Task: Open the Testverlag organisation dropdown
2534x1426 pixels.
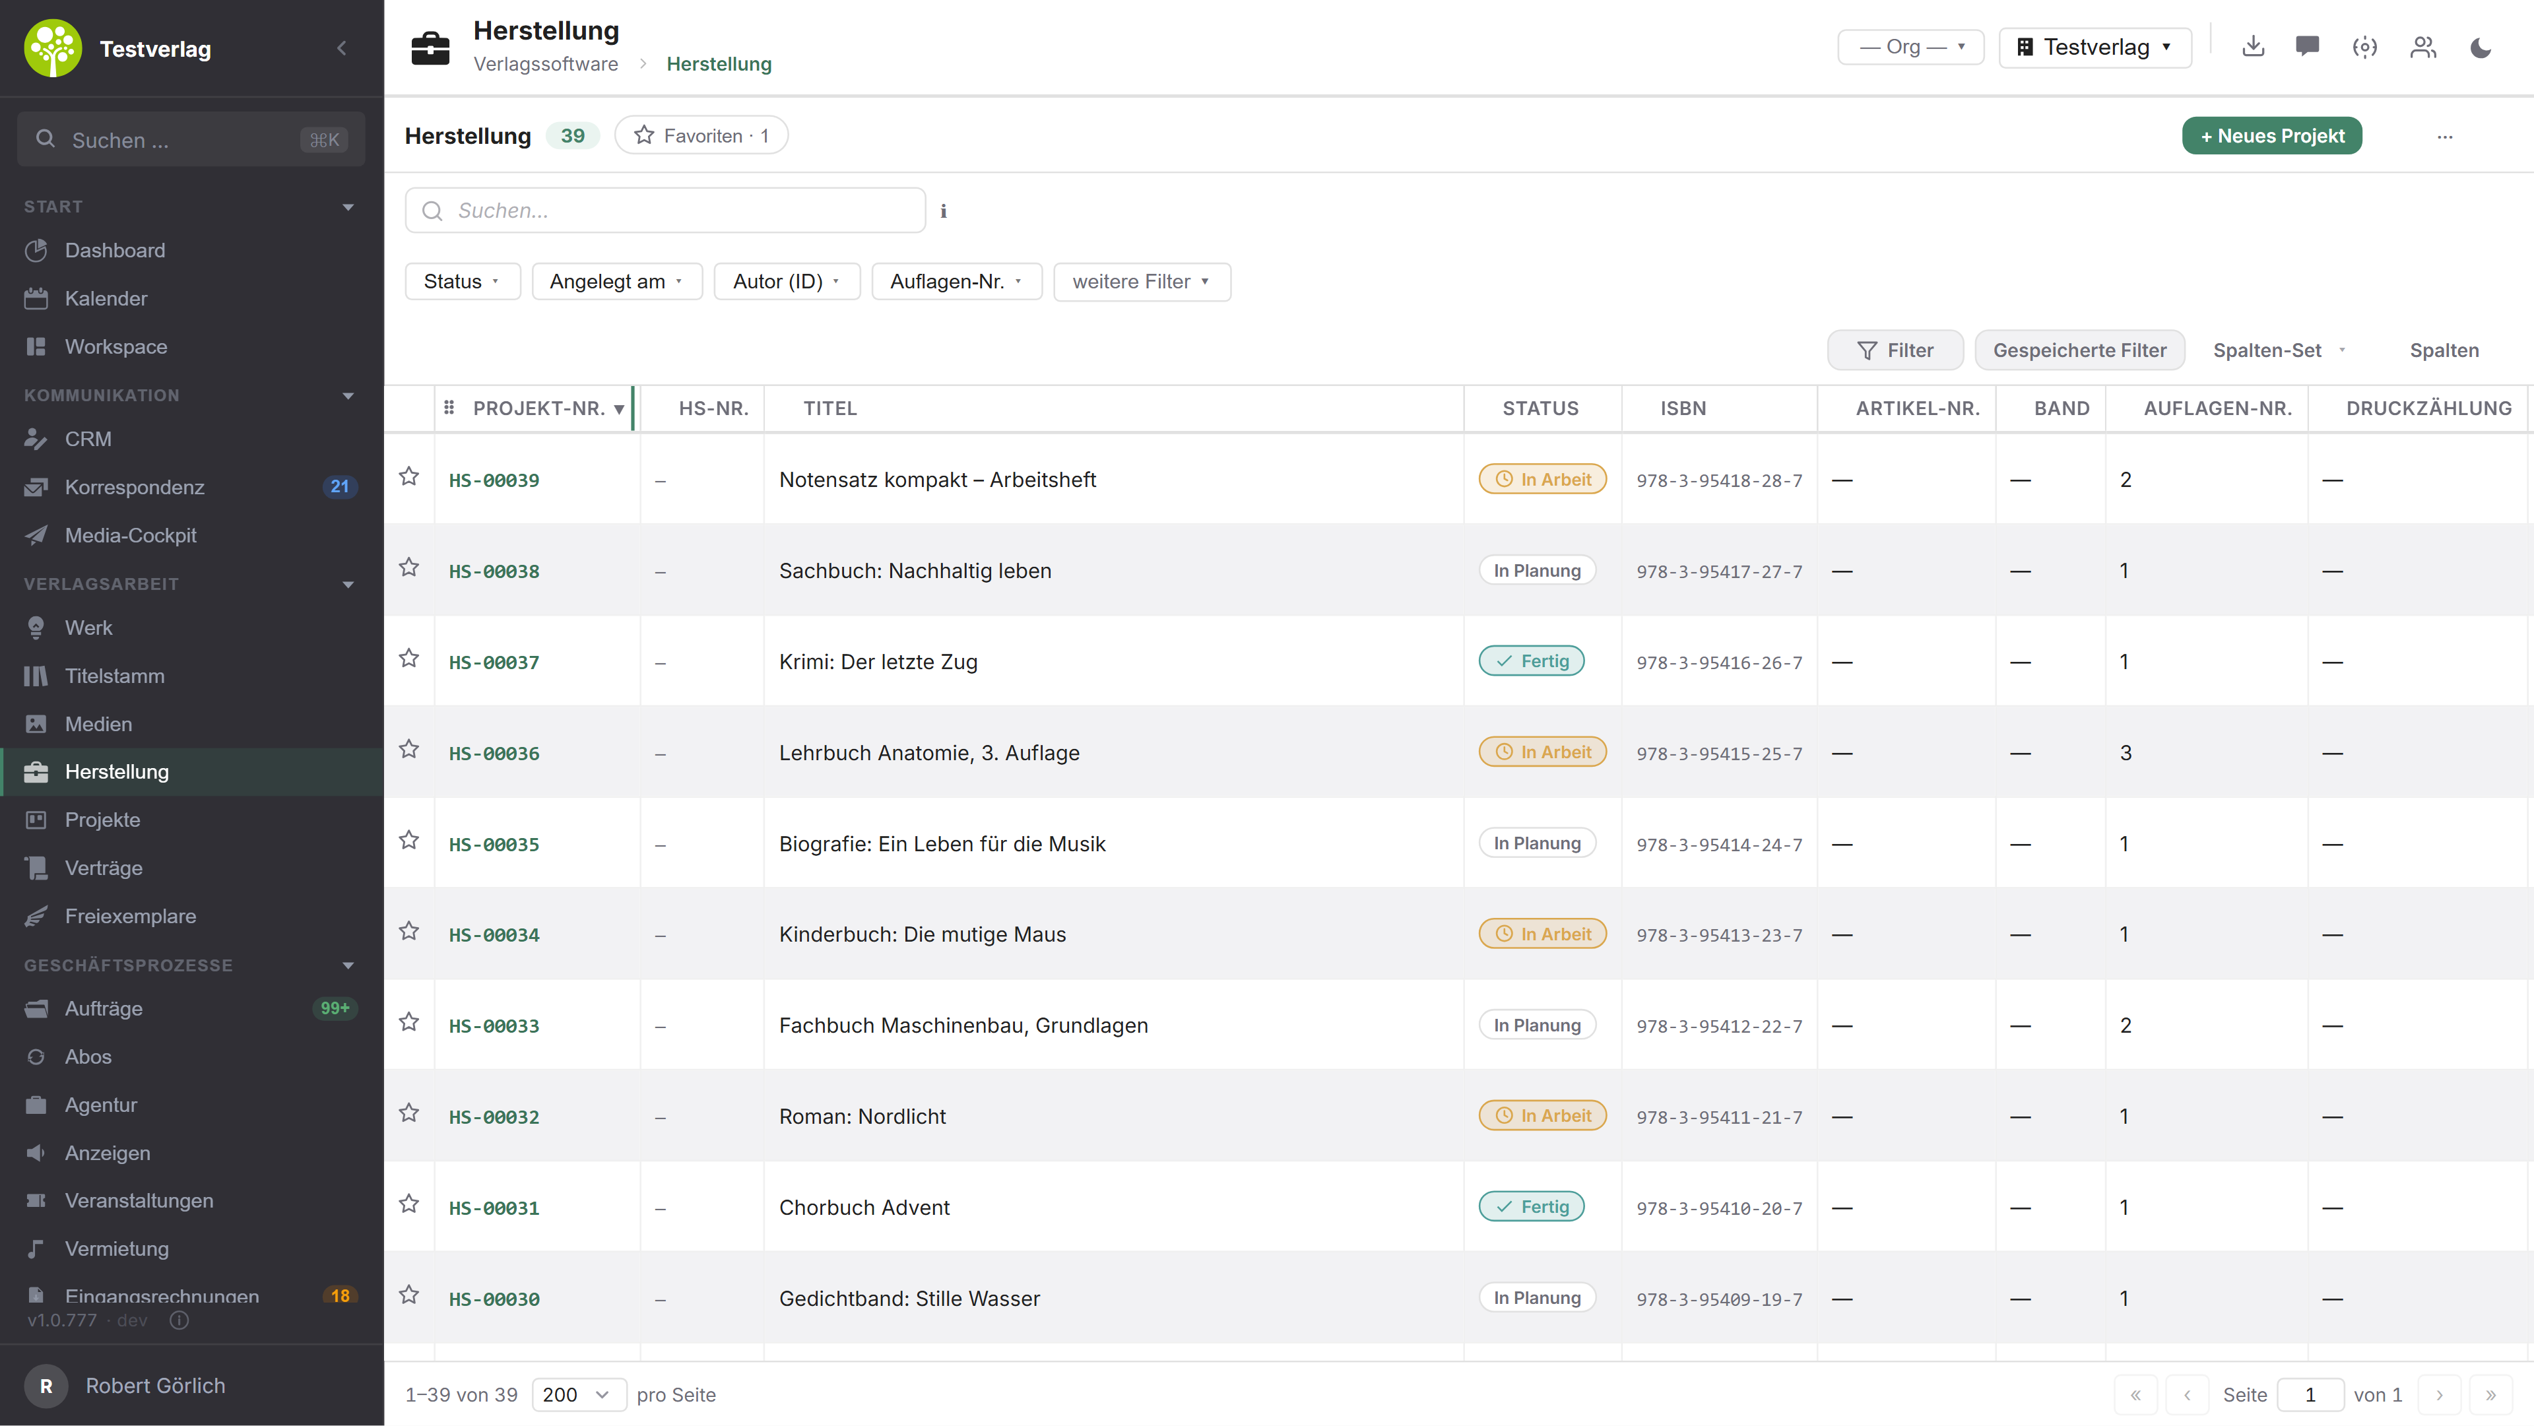Action: tap(2095, 48)
